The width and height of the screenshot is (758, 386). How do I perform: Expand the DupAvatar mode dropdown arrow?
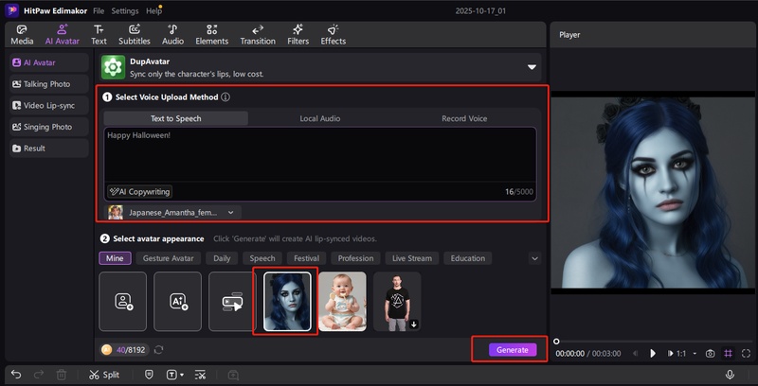pyautogui.click(x=532, y=67)
